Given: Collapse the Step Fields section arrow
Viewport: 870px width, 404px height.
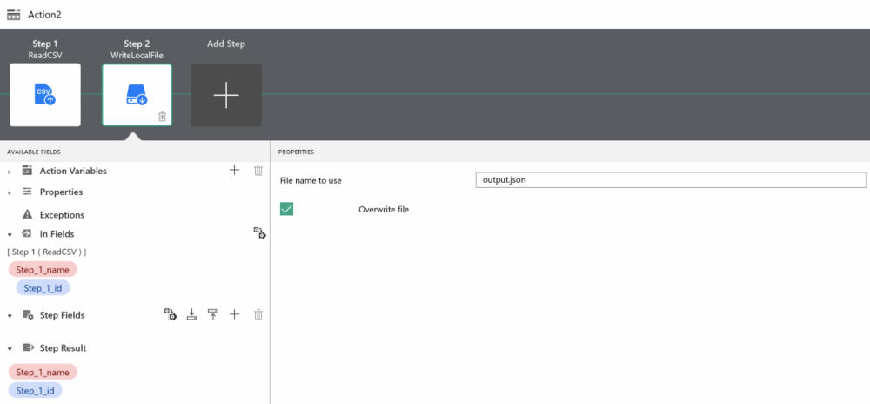Looking at the screenshot, I should point(10,316).
